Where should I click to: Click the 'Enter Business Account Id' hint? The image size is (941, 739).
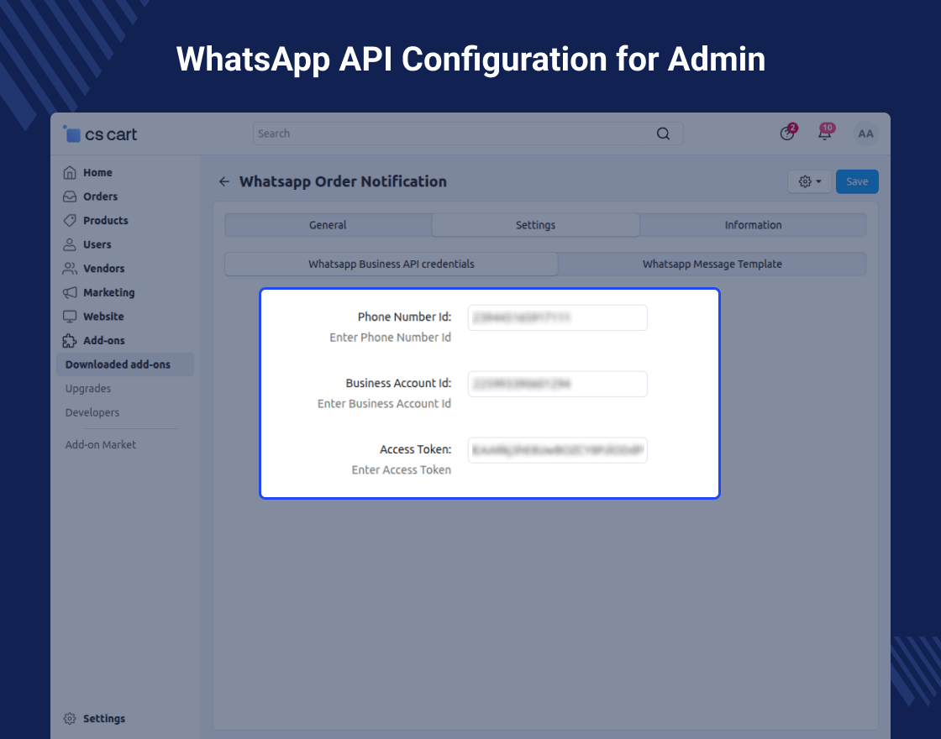(x=384, y=404)
